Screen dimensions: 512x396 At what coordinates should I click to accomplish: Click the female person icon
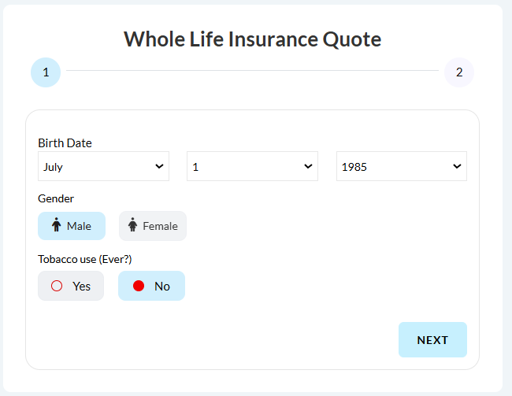pos(132,225)
